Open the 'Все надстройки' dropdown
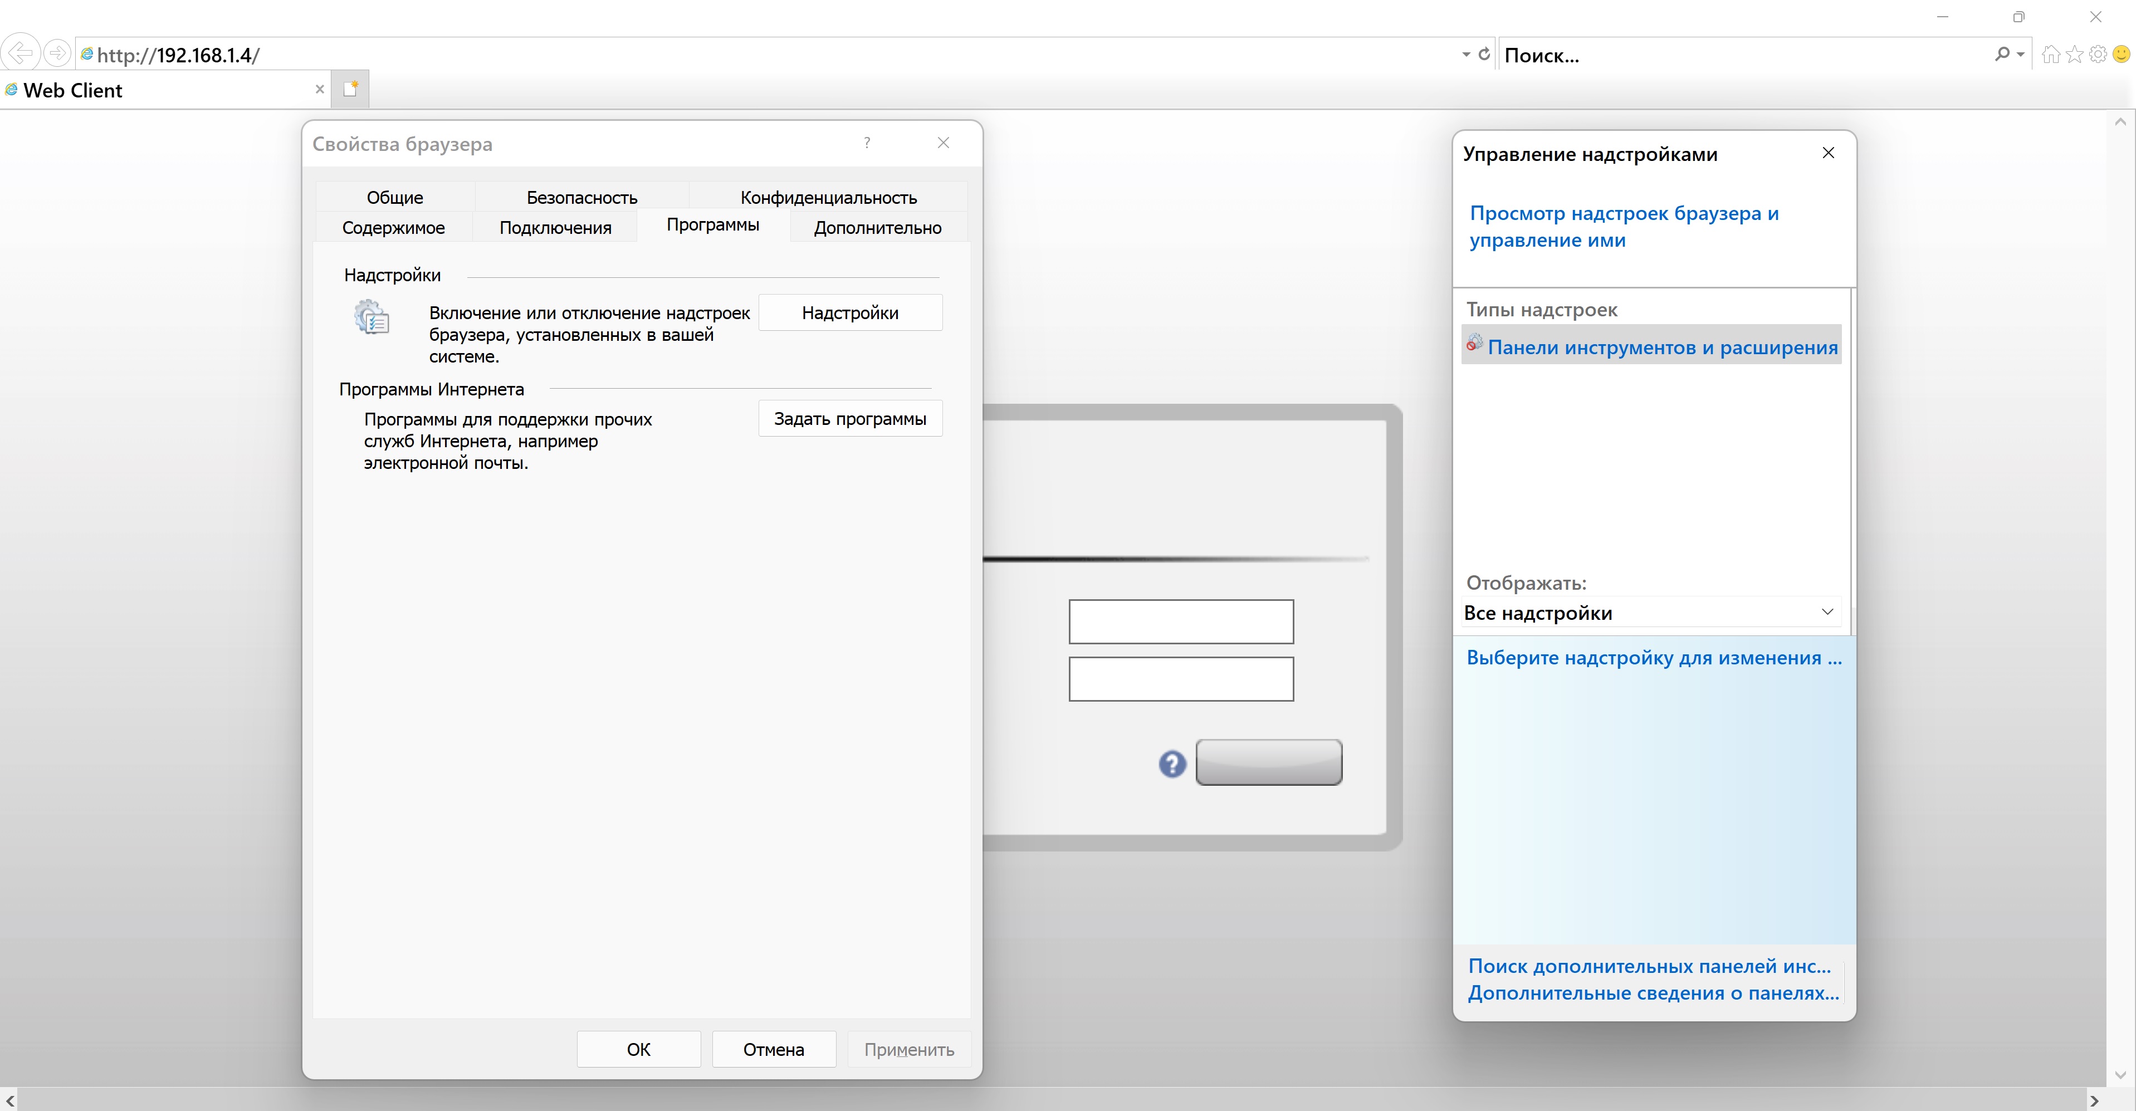The image size is (2136, 1111). (1650, 613)
